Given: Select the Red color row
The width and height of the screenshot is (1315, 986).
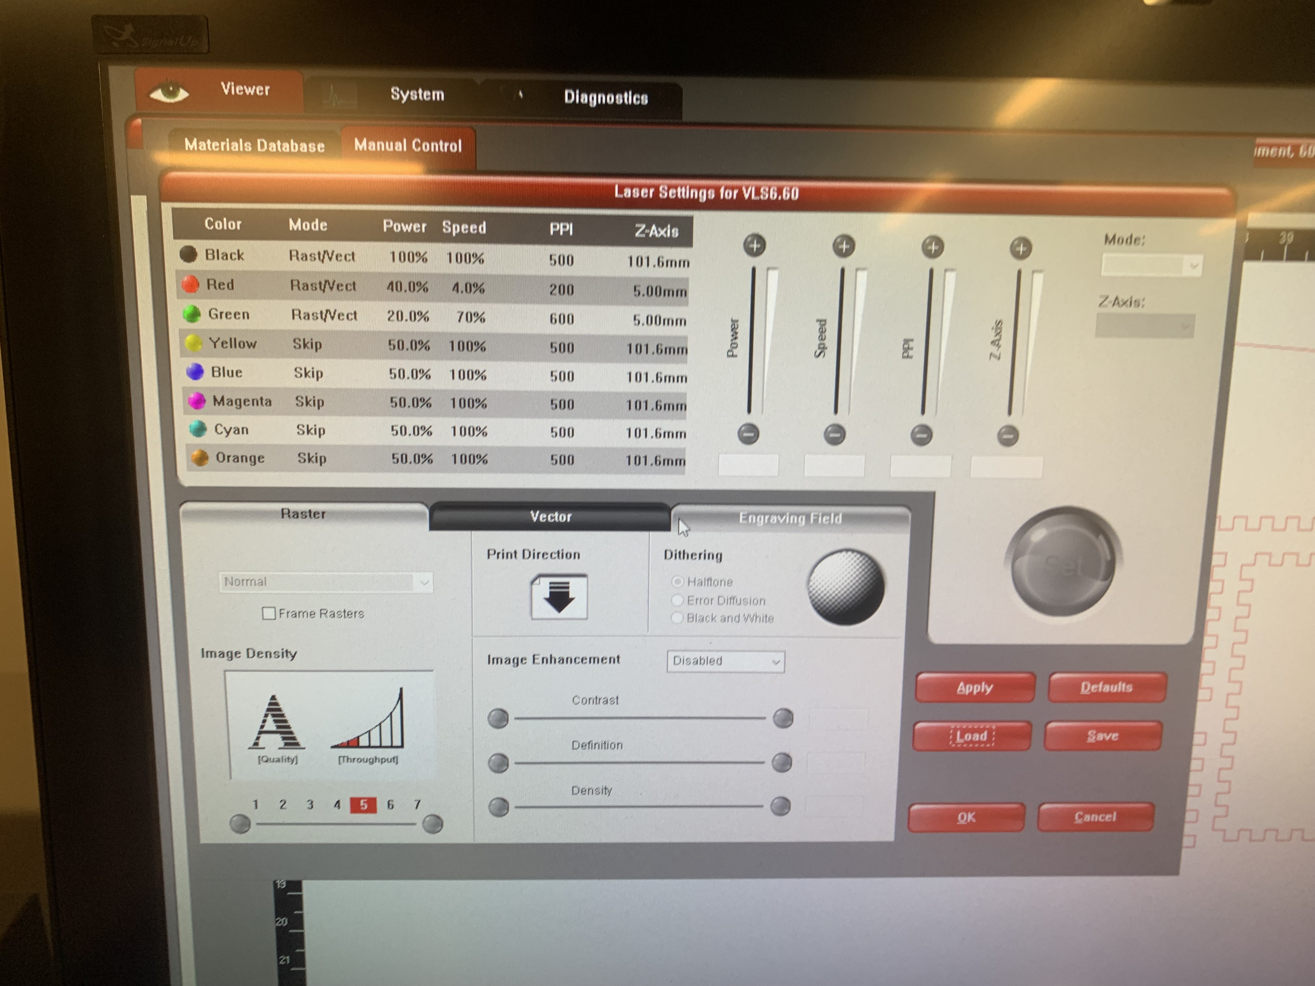Looking at the screenshot, I should 433,288.
